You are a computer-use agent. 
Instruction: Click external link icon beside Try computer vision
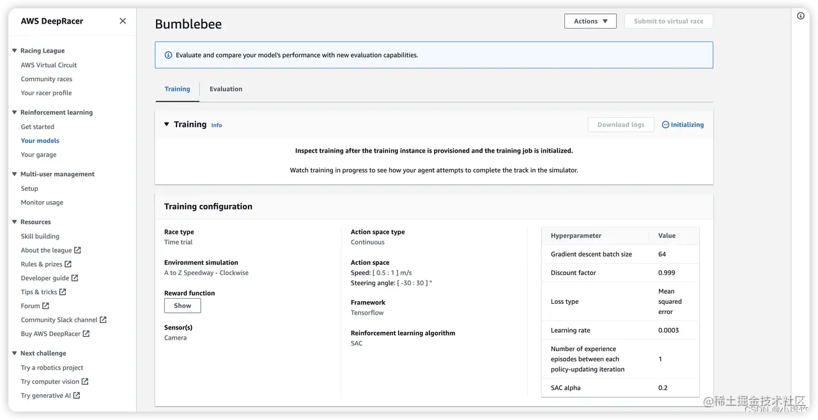(x=85, y=382)
